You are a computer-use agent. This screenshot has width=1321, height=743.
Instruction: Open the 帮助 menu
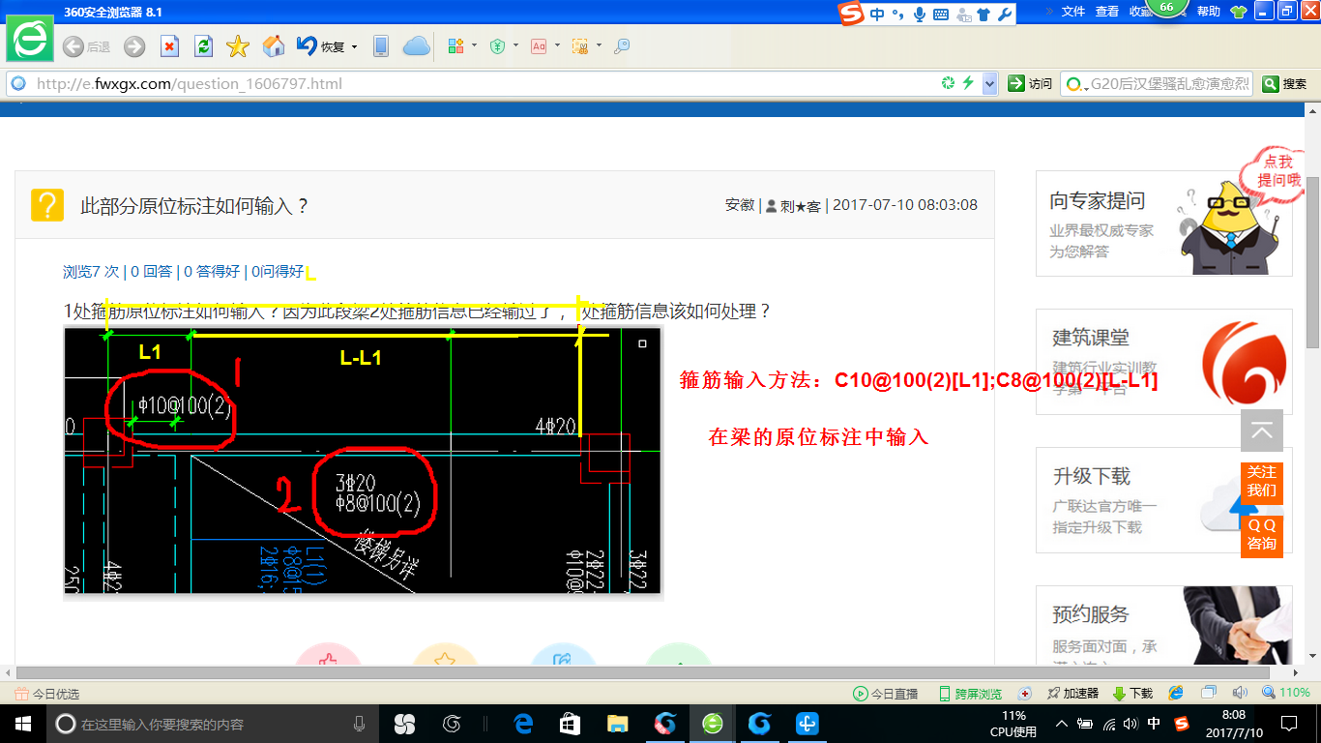[x=1209, y=12]
